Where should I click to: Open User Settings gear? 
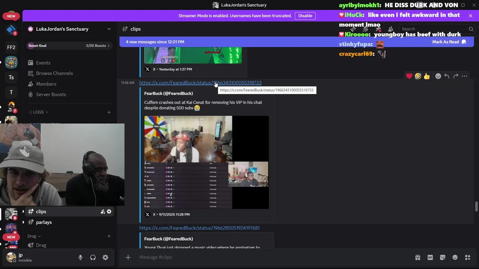106,257
